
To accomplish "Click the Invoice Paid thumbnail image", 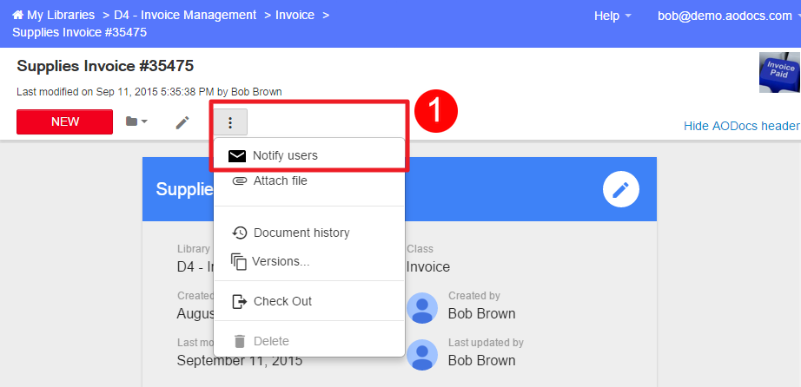I will click(779, 73).
